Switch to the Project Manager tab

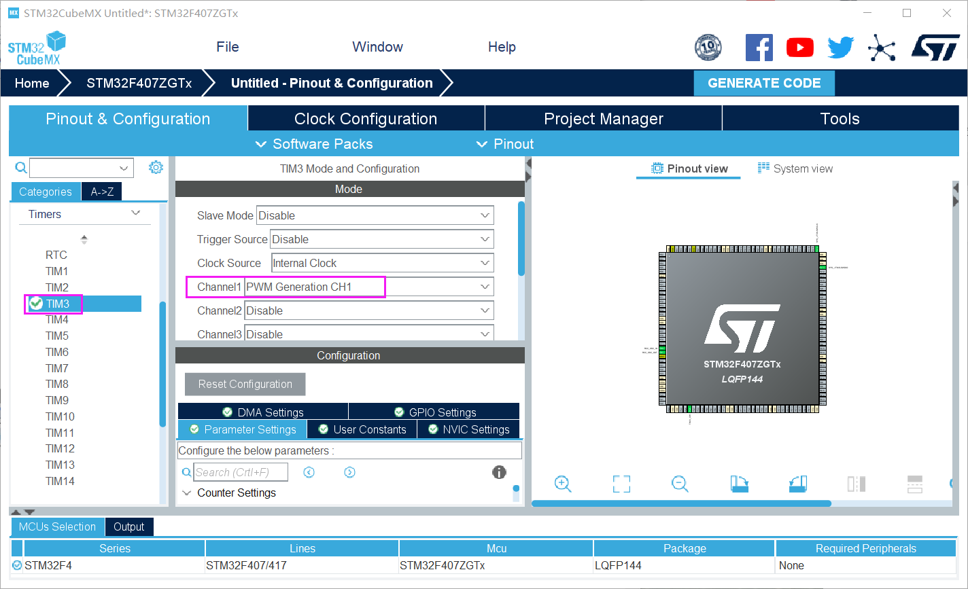(x=604, y=118)
